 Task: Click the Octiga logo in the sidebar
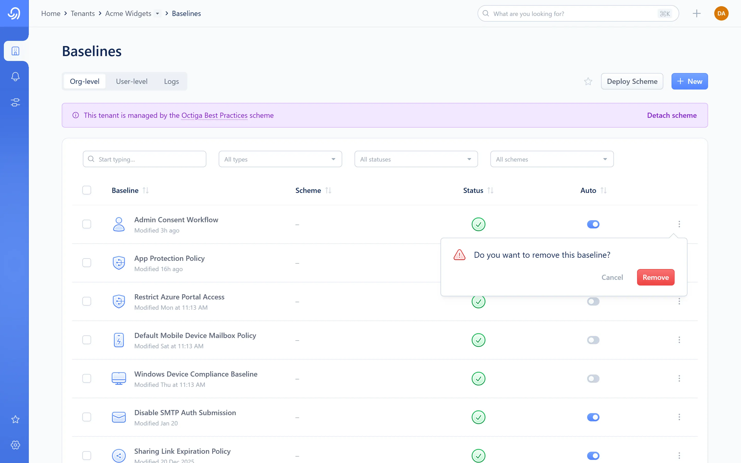[x=14, y=13]
